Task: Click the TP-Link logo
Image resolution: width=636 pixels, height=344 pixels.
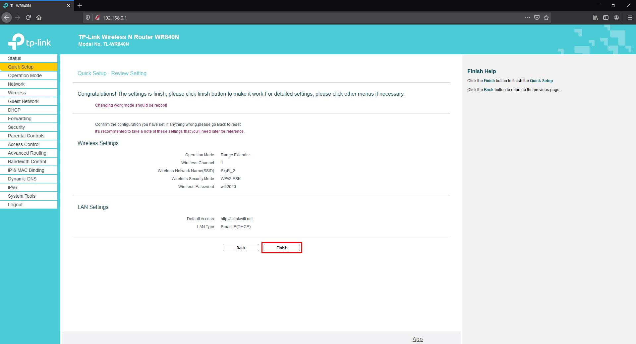Action: click(x=30, y=41)
